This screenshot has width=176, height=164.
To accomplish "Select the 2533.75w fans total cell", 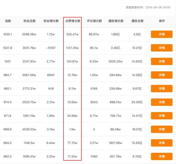I will [x=29, y=102].
